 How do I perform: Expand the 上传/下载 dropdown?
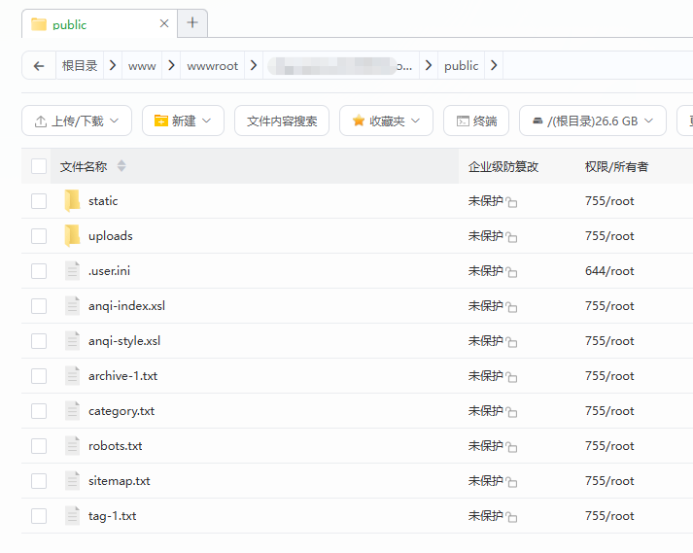76,121
